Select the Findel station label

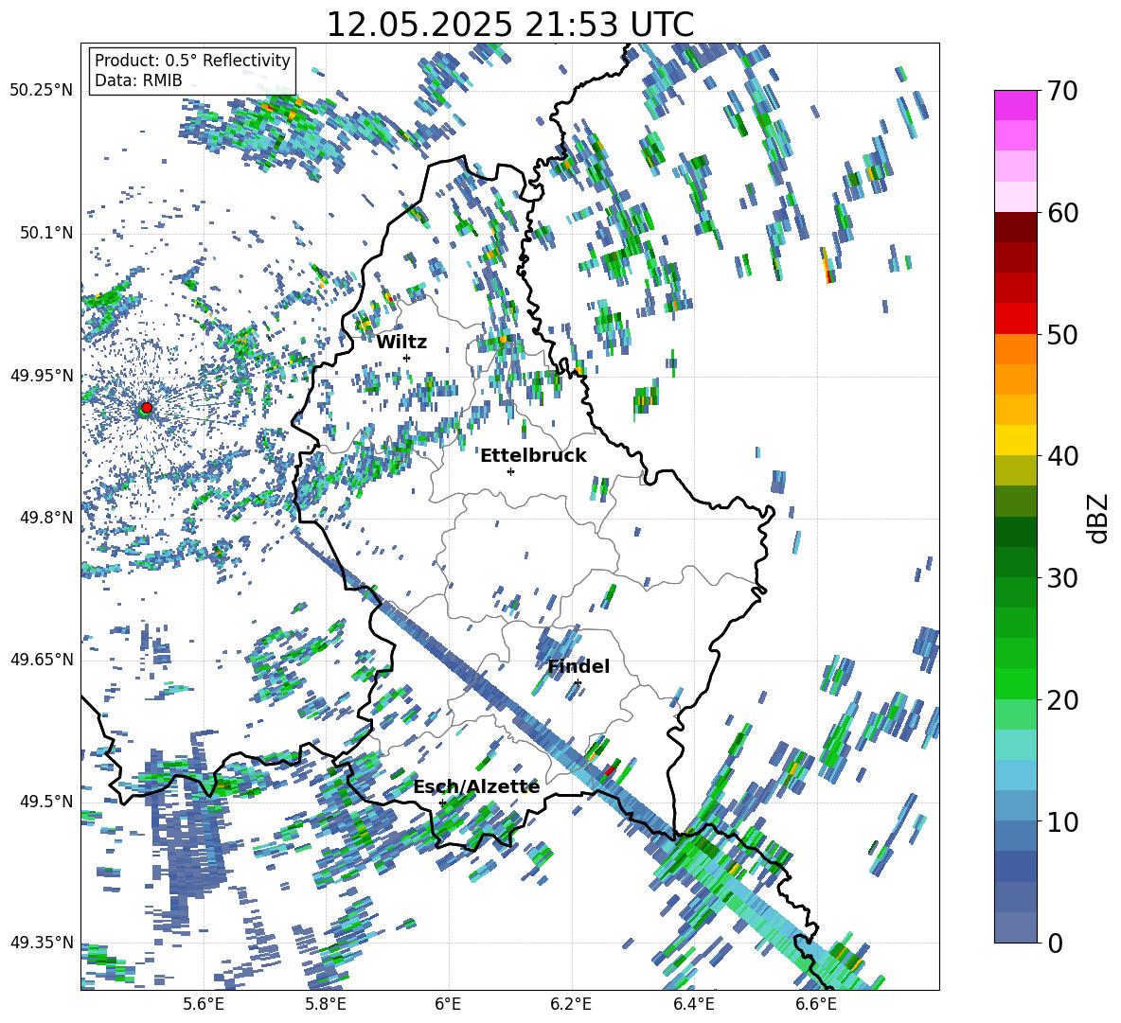click(578, 666)
